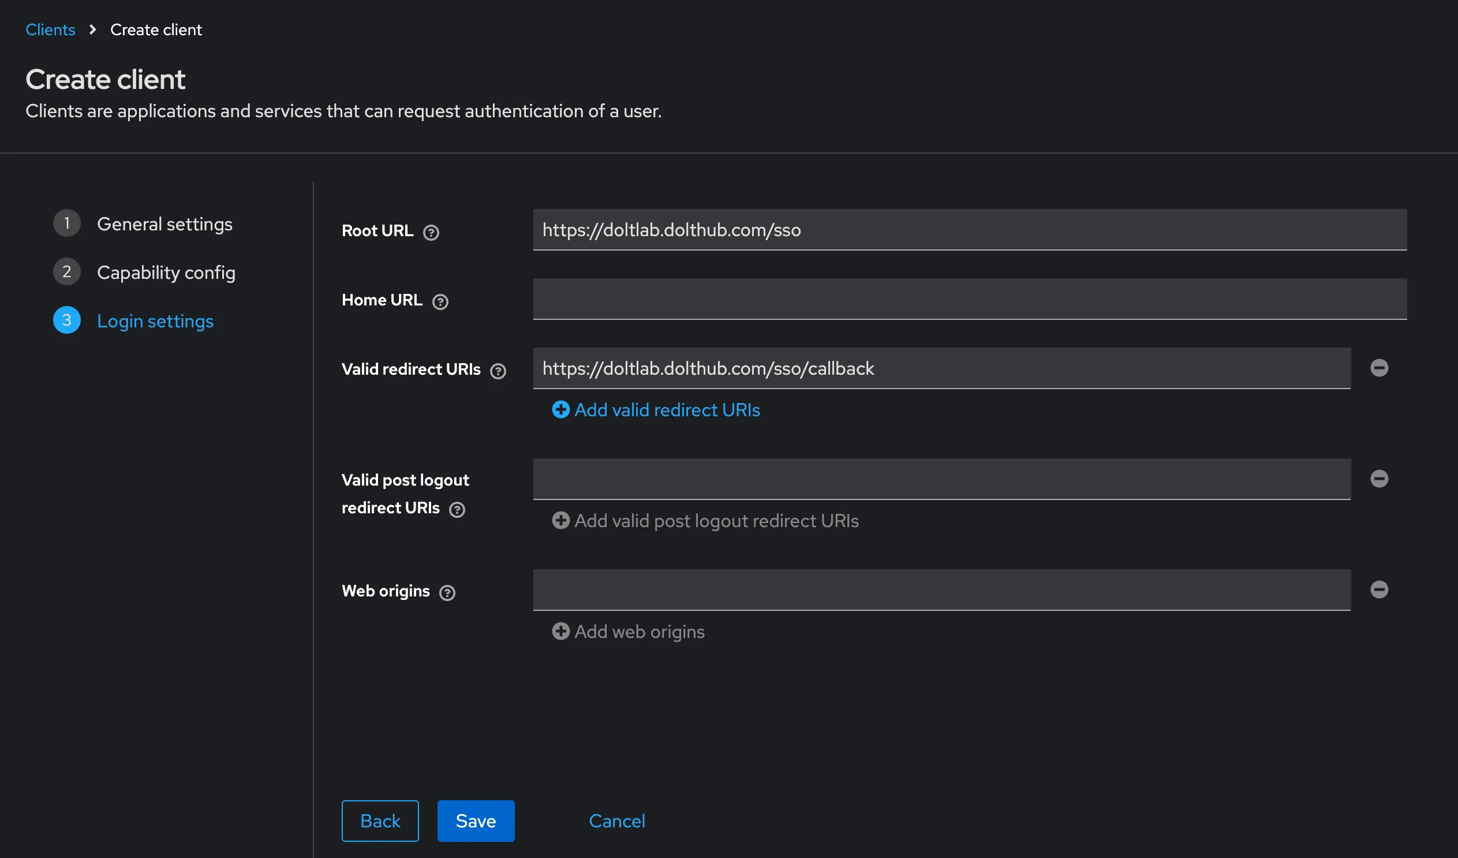
Task: Click help icon for post logout redirect URIs
Action: click(457, 509)
